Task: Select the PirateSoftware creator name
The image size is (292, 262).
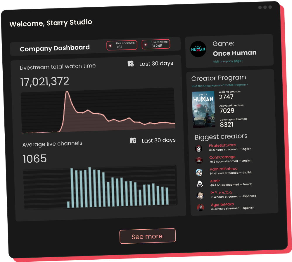Action: [x=222, y=145]
